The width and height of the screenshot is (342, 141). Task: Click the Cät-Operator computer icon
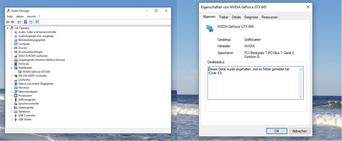pyautogui.click(x=12, y=28)
